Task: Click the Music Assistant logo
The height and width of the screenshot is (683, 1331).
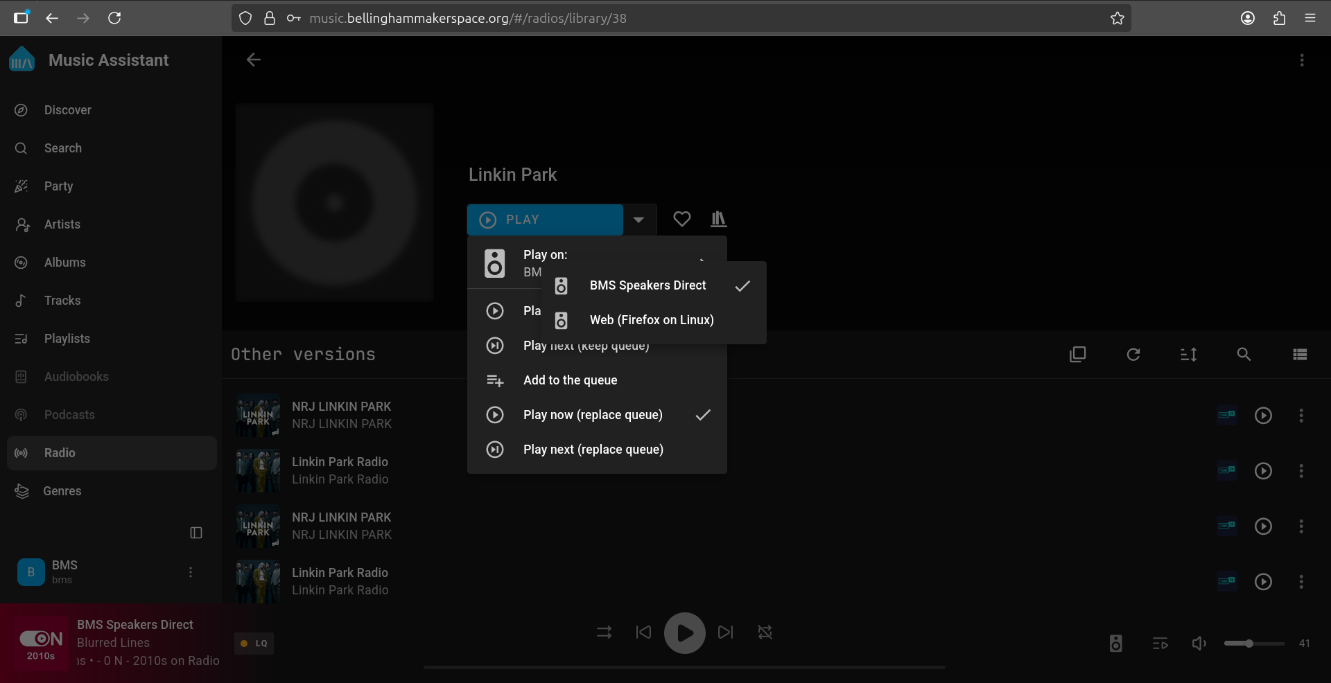Action: (21, 60)
